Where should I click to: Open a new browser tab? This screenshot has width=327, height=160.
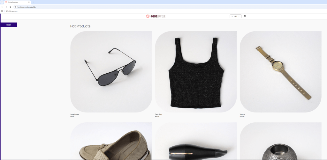pos(33,2)
